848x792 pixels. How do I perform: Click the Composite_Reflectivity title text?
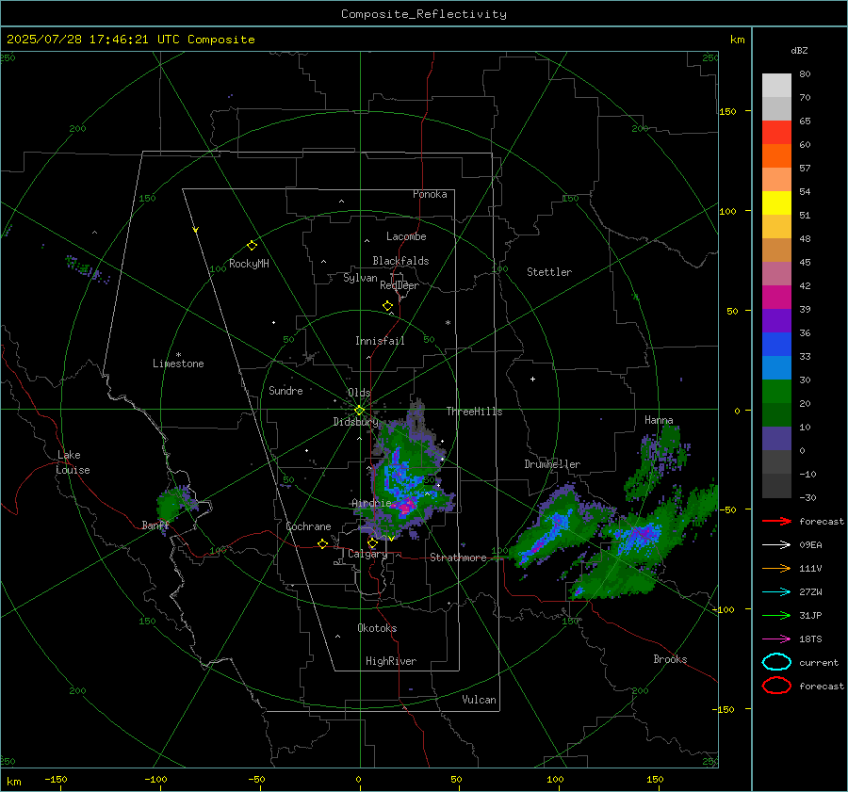click(424, 14)
